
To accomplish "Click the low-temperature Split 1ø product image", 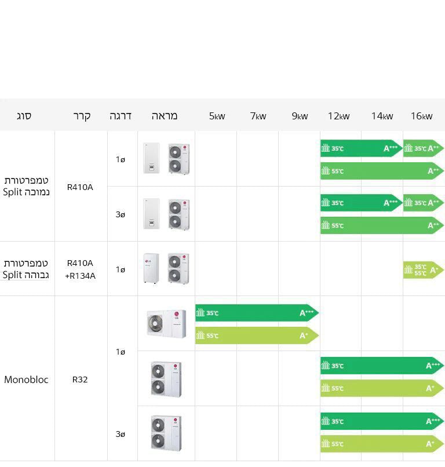I will (166, 159).
